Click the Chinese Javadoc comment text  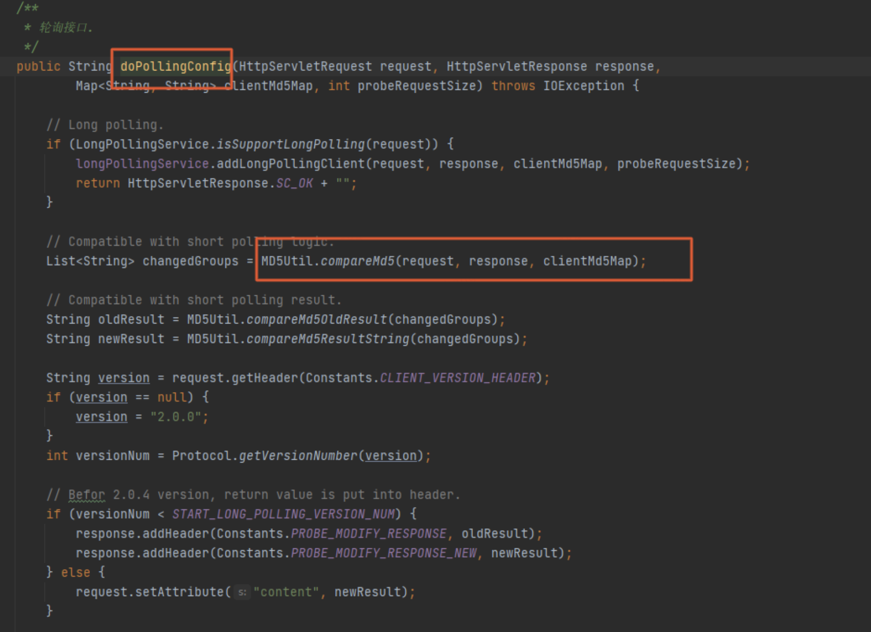coord(66,27)
